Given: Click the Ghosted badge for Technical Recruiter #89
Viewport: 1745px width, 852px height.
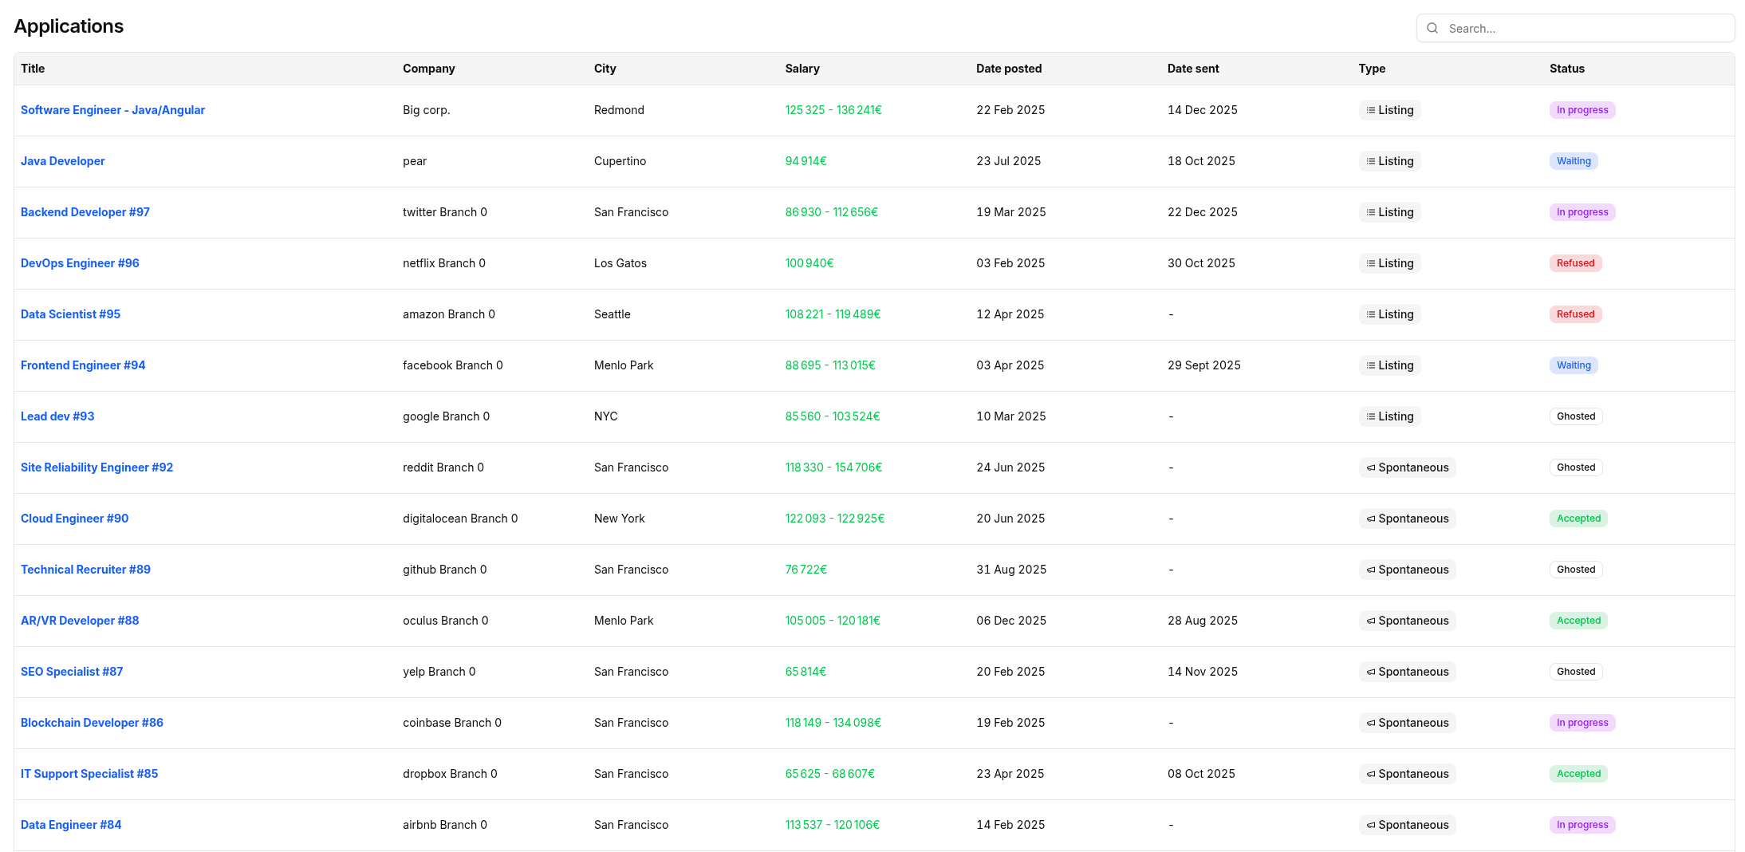Looking at the screenshot, I should coord(1575,570).
